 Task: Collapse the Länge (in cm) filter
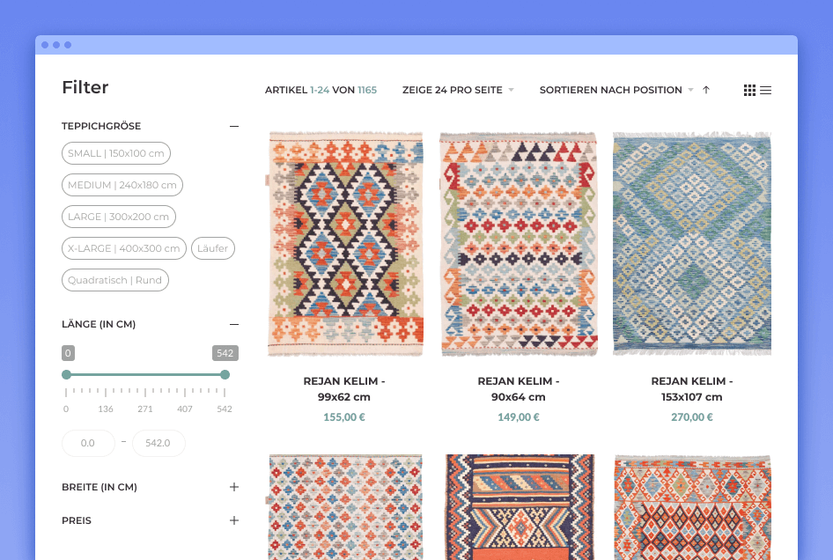(x=233, y=324)
